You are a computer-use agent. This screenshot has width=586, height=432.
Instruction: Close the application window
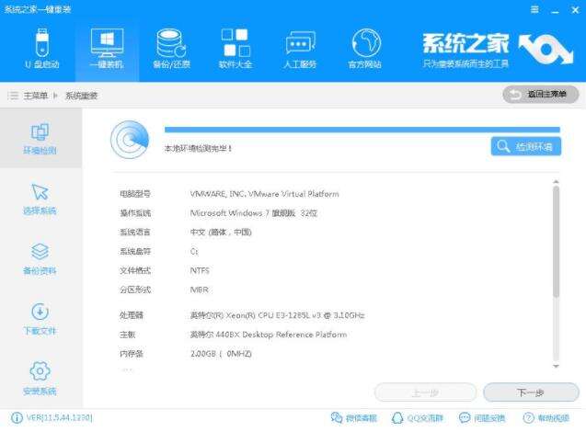pos(575,10)
